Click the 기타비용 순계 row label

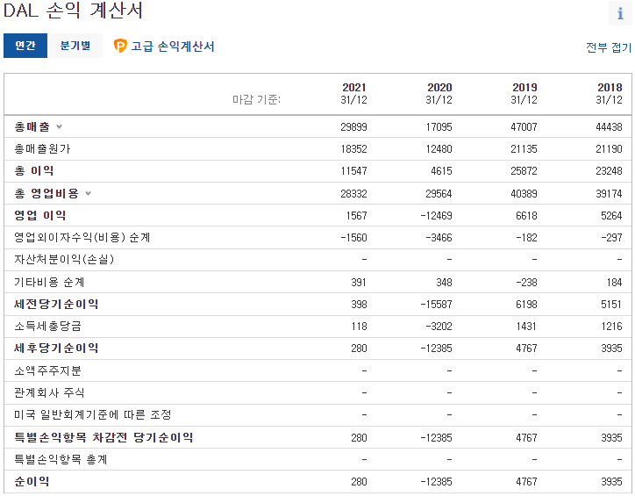tap(49, 282)
